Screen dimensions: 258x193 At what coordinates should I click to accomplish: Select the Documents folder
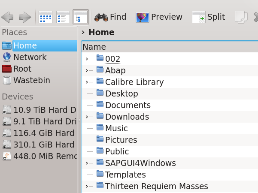tap(127, 105)
